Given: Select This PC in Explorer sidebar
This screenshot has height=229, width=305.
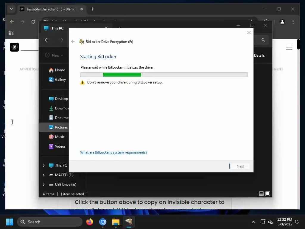Looking at the screenshot, I should click(58, 165).
